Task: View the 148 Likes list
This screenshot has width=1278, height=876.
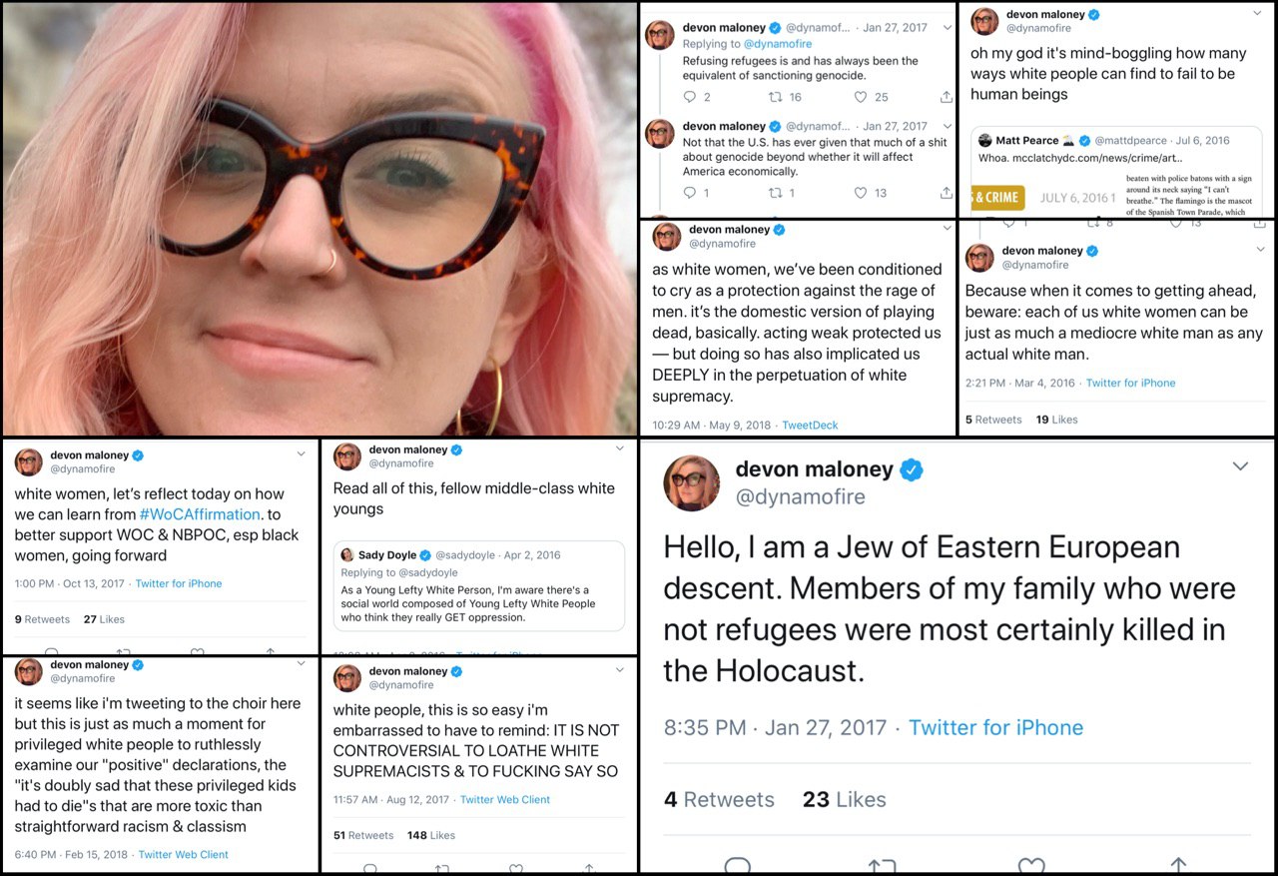Action: [x=431, y=835]
